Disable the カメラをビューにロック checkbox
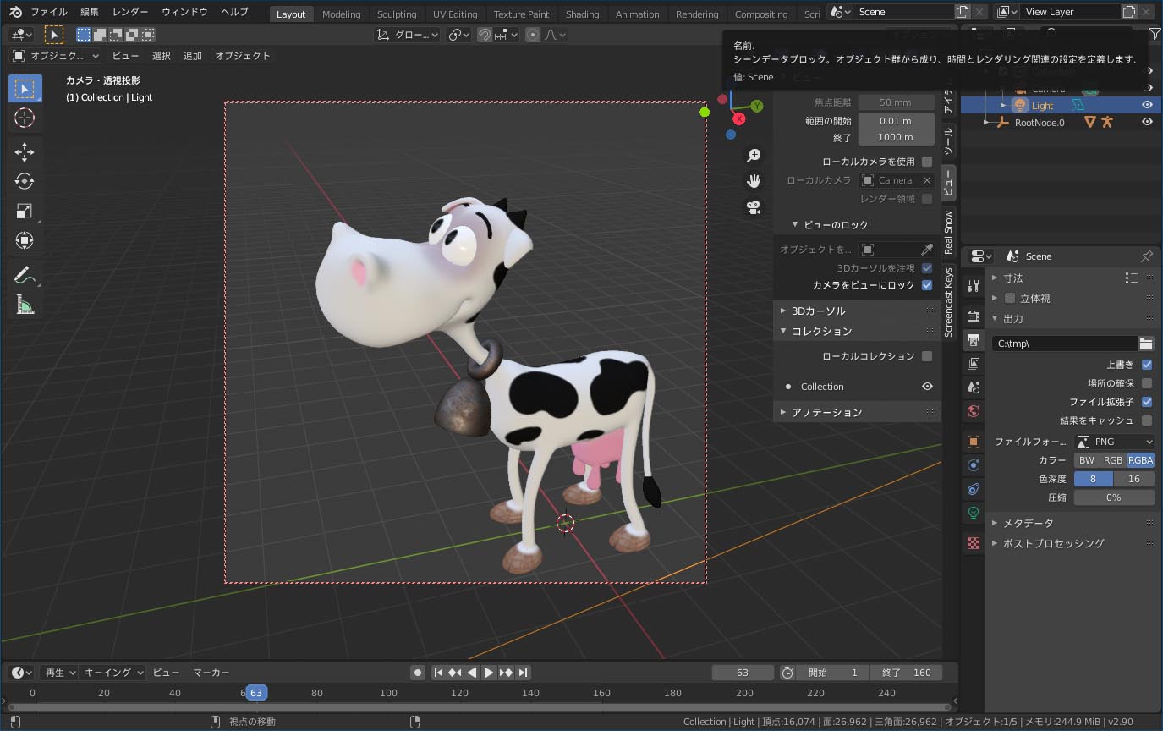Image resolution: width=1163 pixels, height=731 pixels. coord(925,285)
